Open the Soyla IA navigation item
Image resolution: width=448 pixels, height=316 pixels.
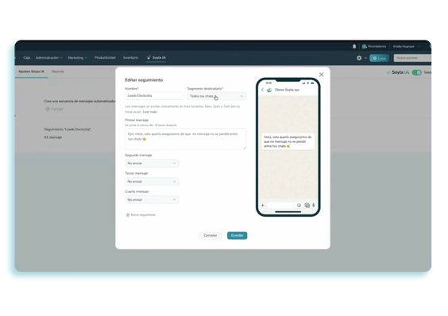[x=156, y=58]
